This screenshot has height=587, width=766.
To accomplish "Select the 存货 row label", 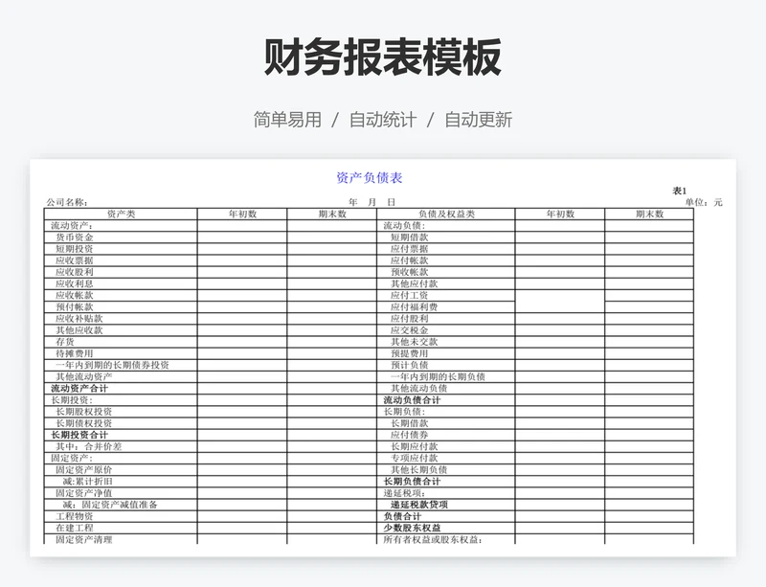I will click(x=65, y=342).
